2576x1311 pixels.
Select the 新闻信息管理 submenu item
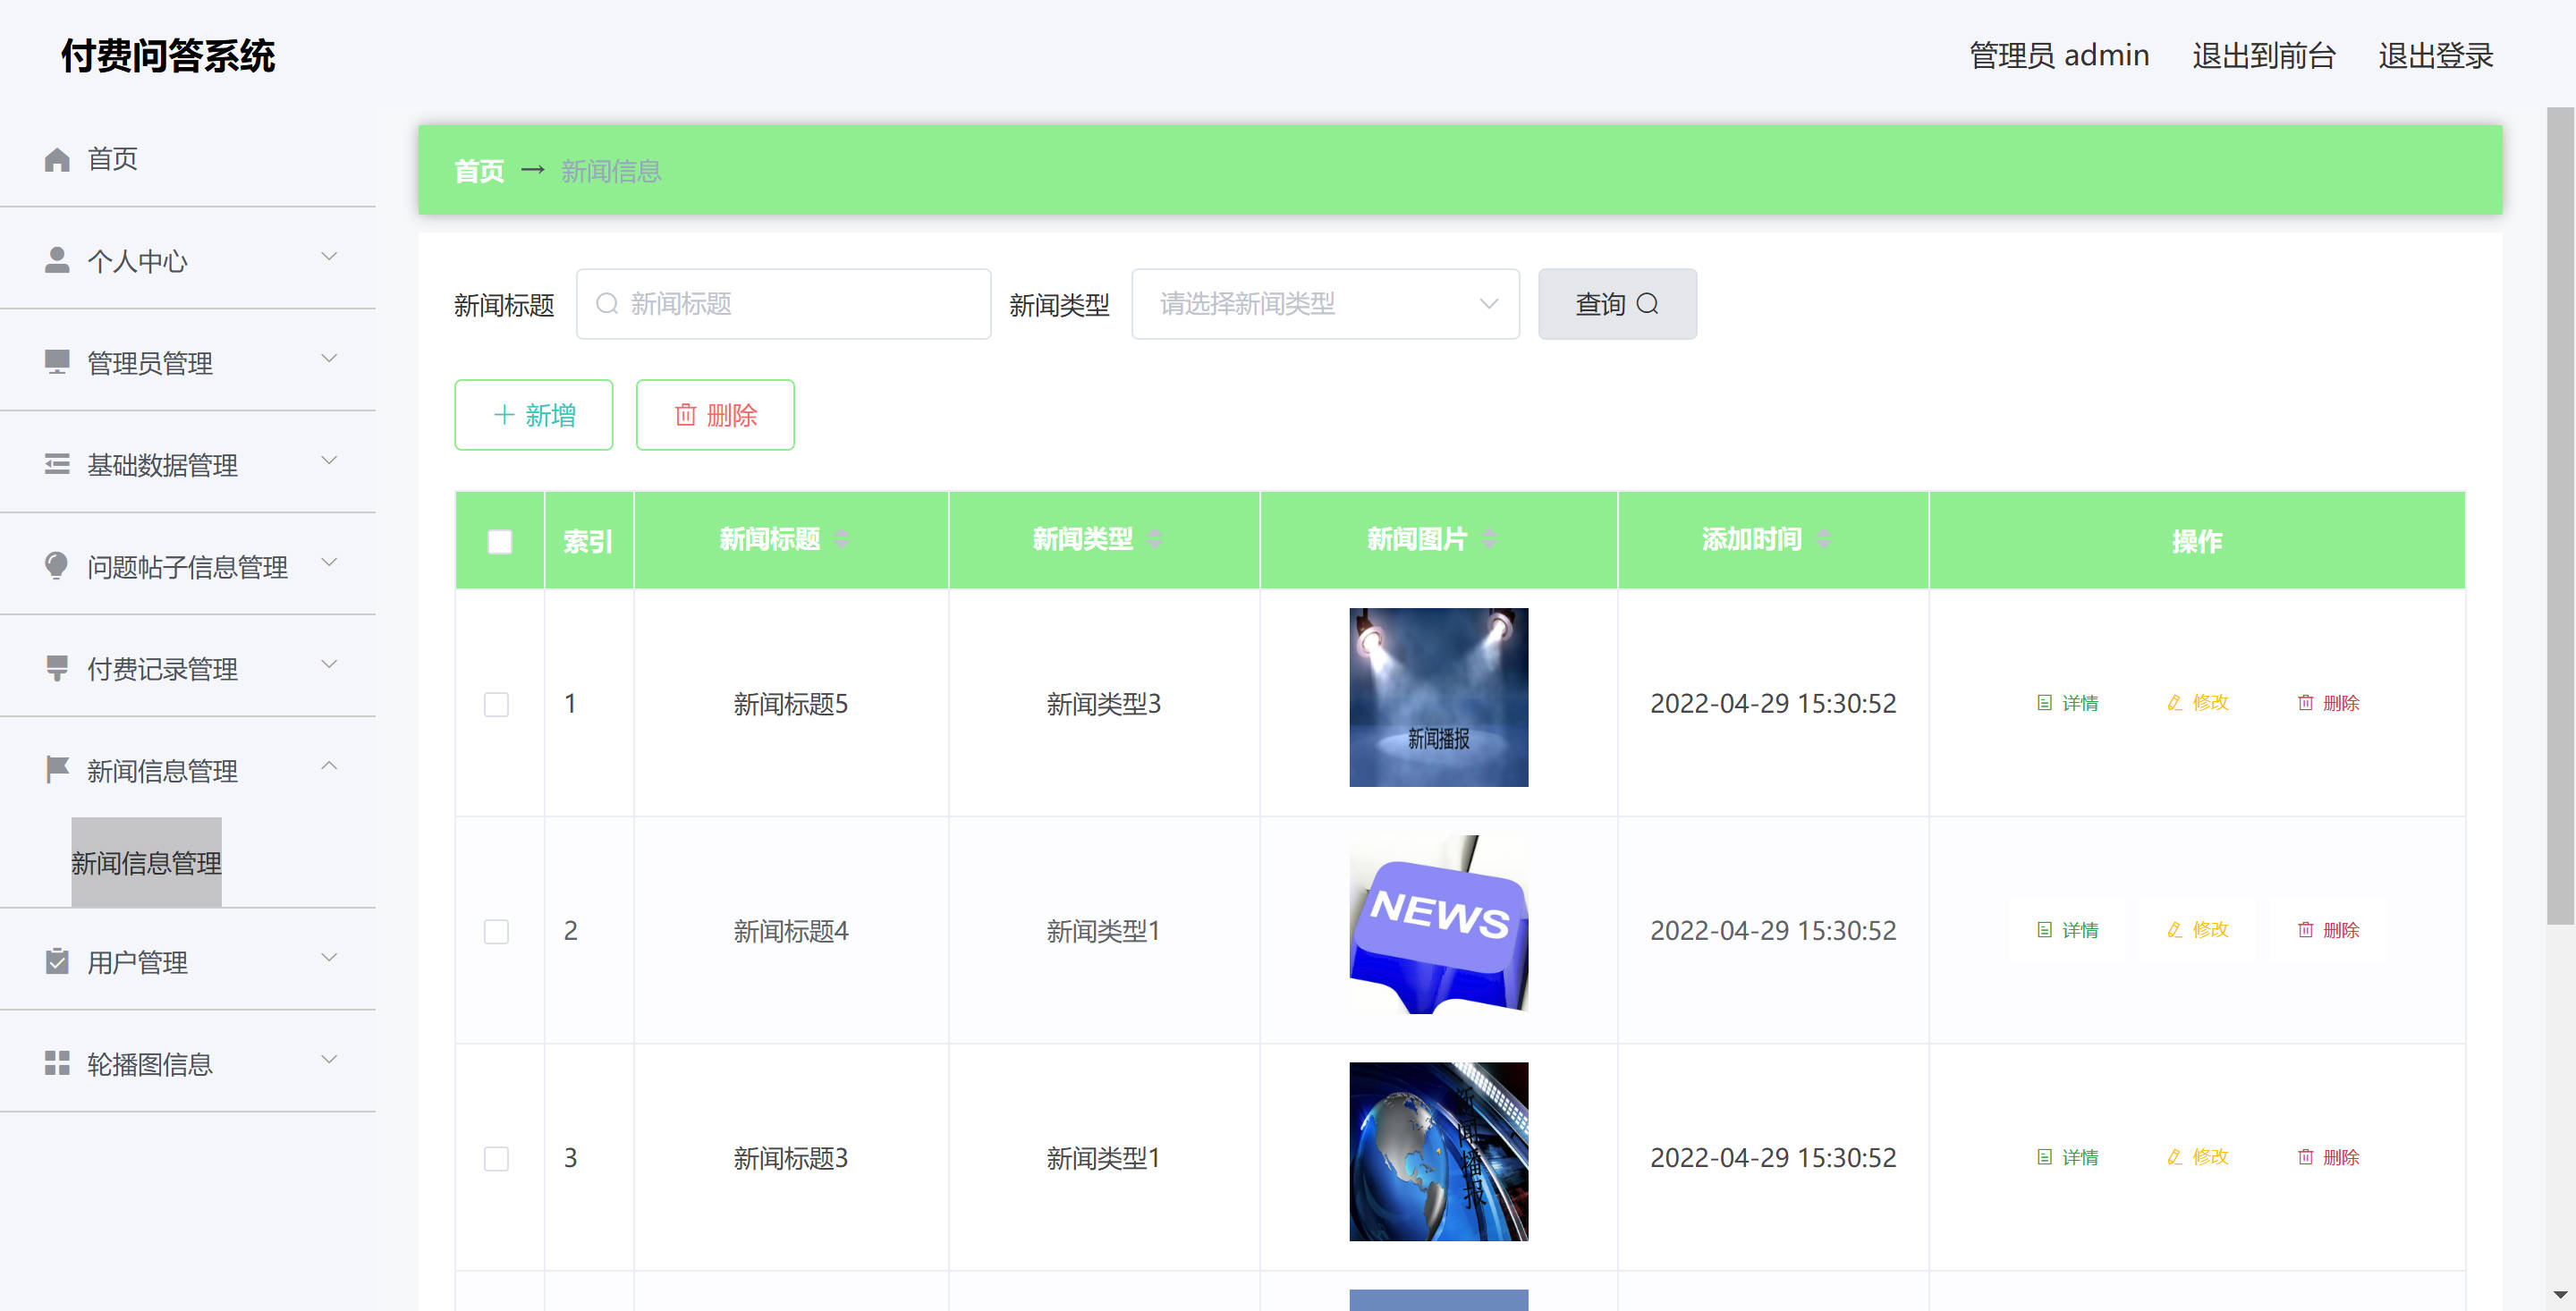click(146, 862)
